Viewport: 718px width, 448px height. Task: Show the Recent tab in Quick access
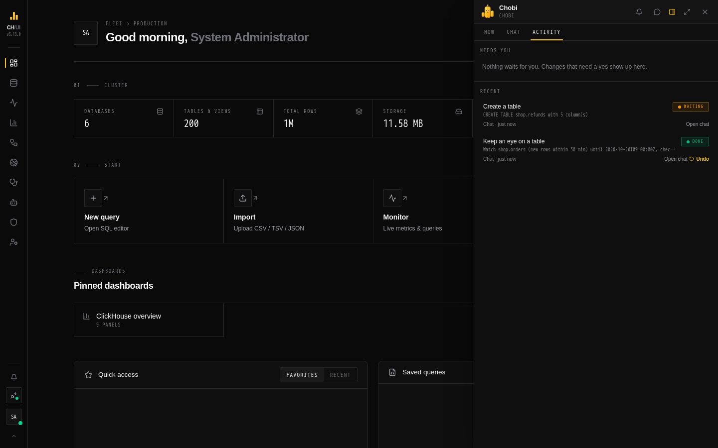click(340, 375)
